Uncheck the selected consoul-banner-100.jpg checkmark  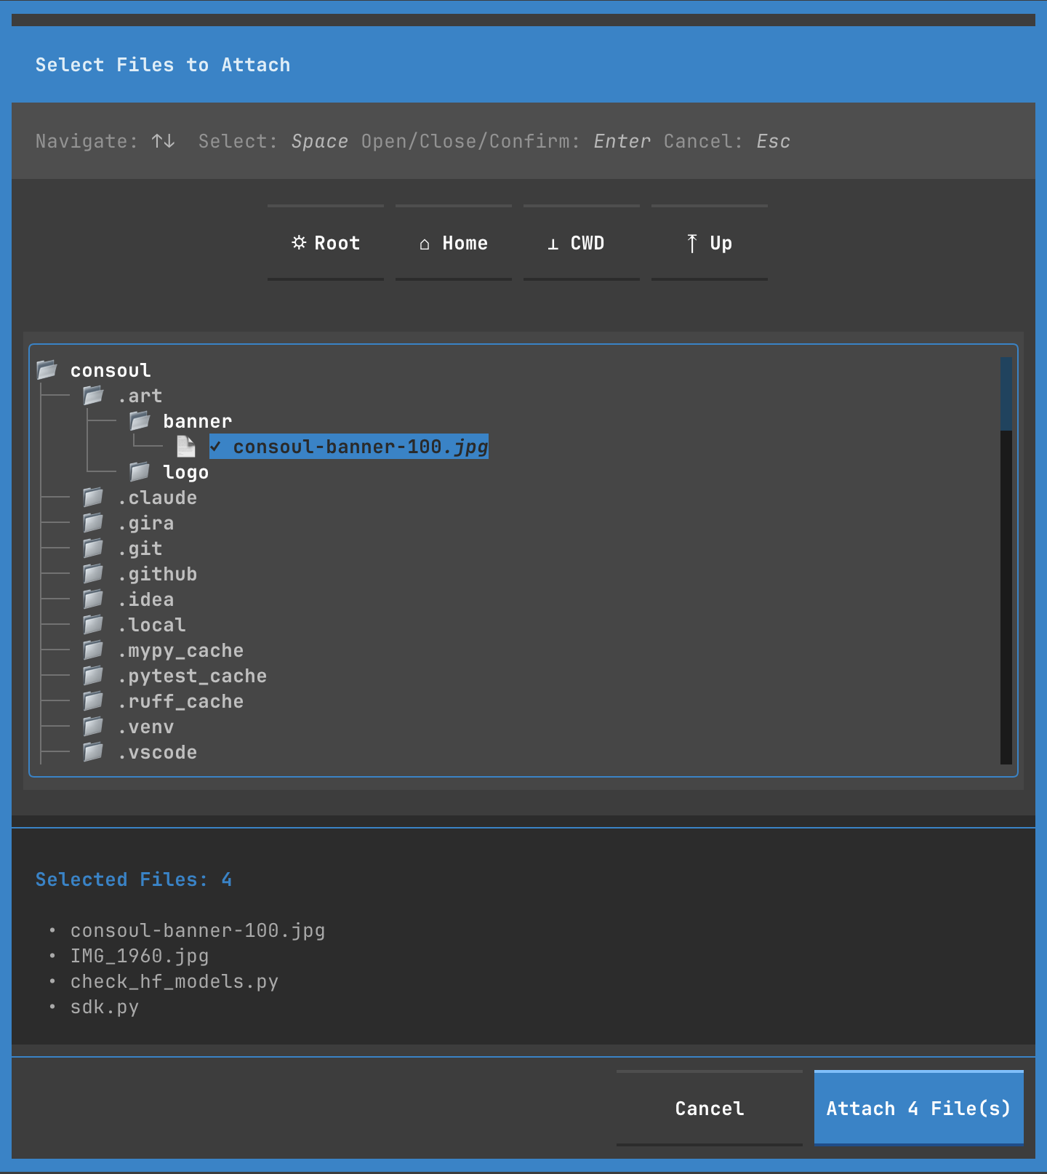(216, 447)
